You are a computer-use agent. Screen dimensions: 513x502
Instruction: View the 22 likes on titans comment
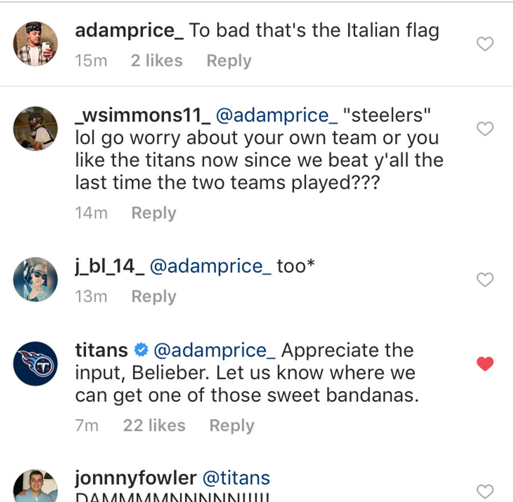pyautogui.click(x=154, y=426)
